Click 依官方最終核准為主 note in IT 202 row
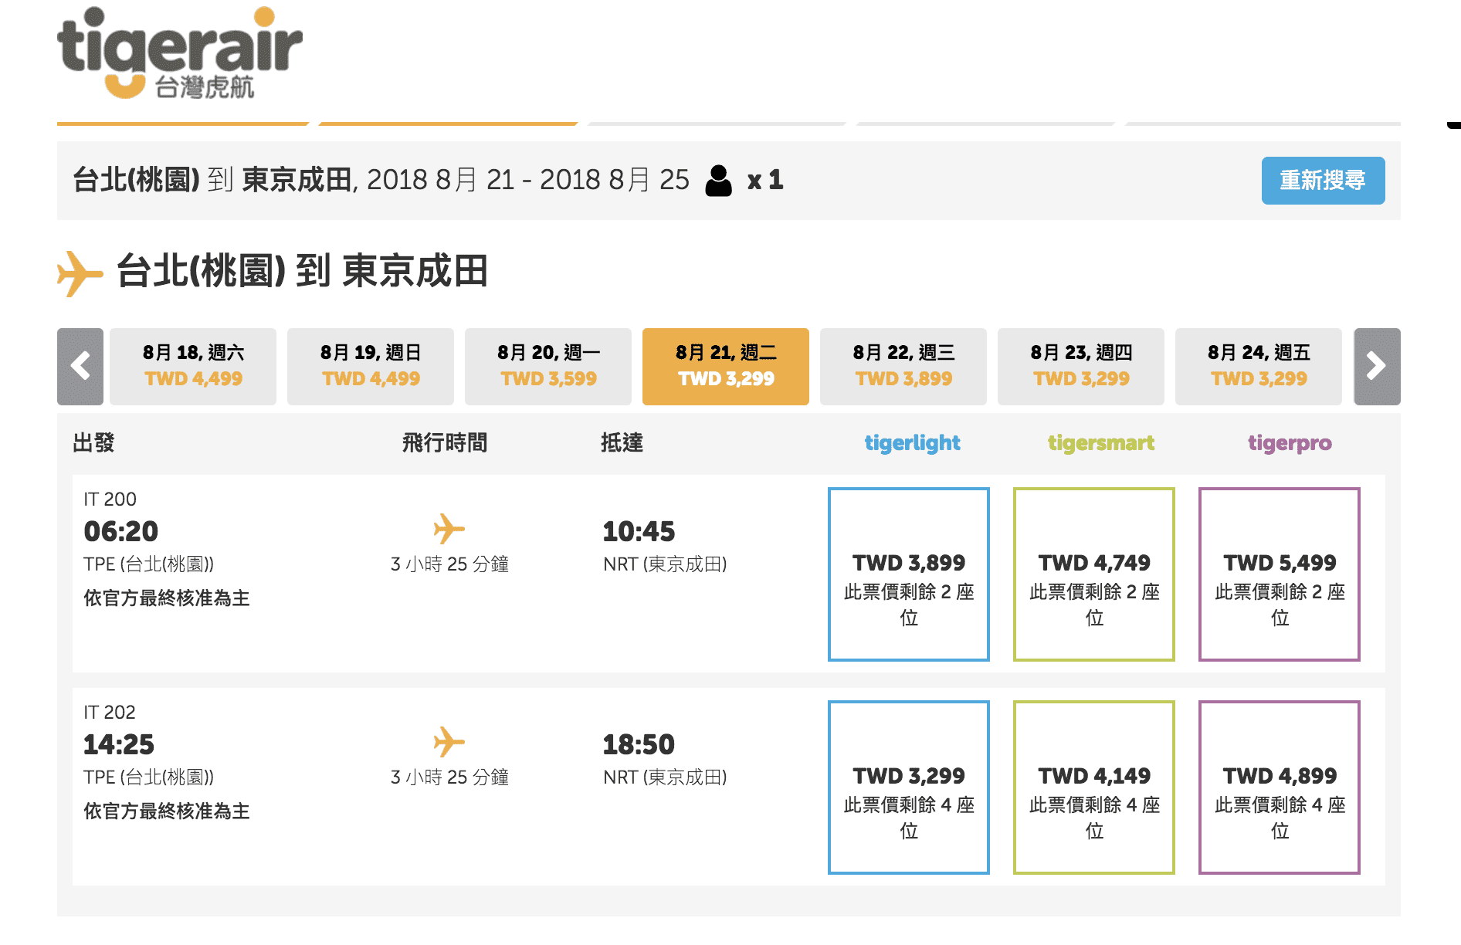This screenshot has height=945, width=1461. (x=167, y=811)
